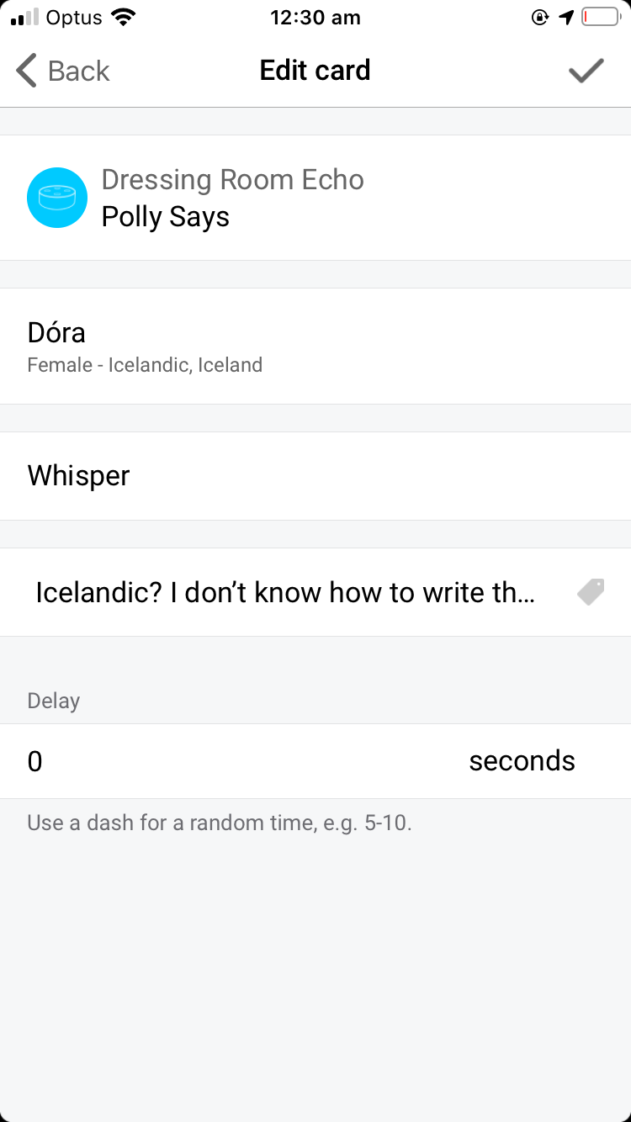The image size is (631, 1122).
Task: Tap the Edit card title
Action: click(315, 70)
